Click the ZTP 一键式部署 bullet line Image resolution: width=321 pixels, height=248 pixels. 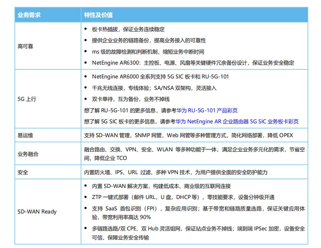183,197
